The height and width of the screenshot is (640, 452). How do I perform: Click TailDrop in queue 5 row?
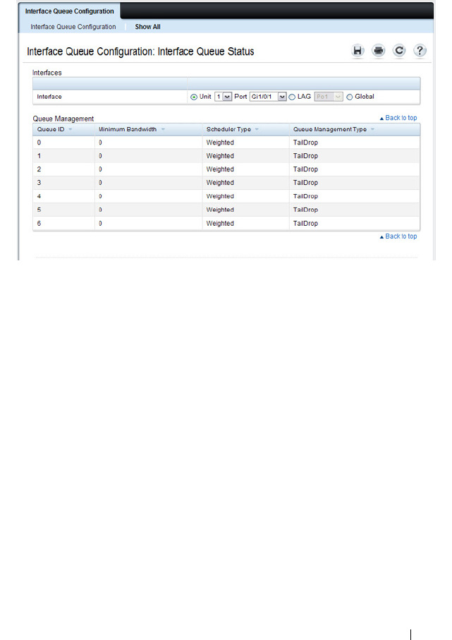(305, 210)
